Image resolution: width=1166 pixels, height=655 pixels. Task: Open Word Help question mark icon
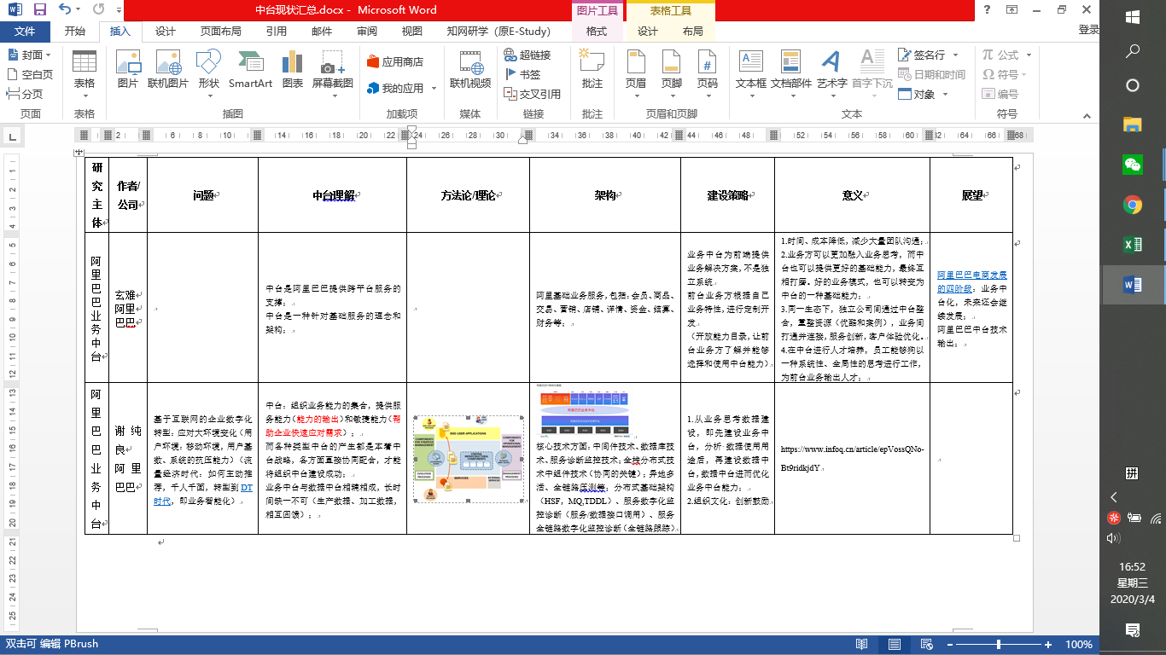pyautogui.click(x=987, y=10)
